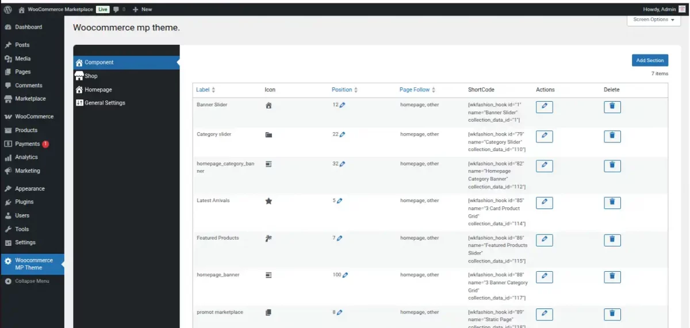
Task: Edit position pencil for Featured Products
Action: click(x=340, y=238)
